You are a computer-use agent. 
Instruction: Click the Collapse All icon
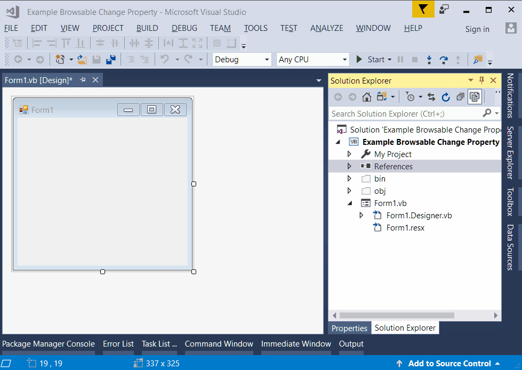[x=460, y=97]
